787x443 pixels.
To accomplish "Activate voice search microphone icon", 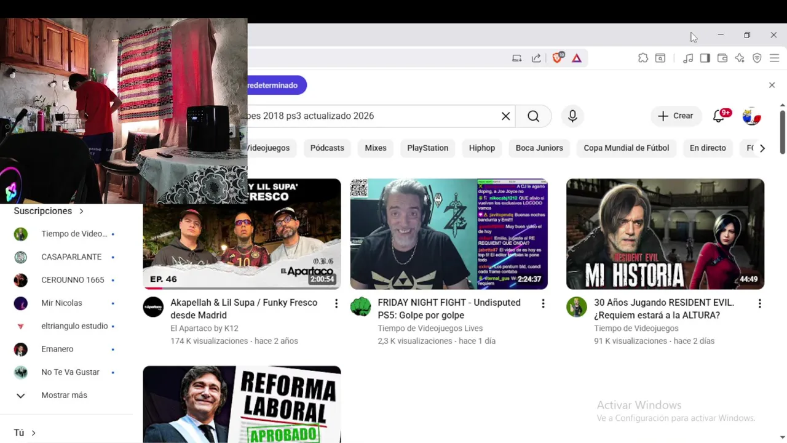I will click(572, 116).
